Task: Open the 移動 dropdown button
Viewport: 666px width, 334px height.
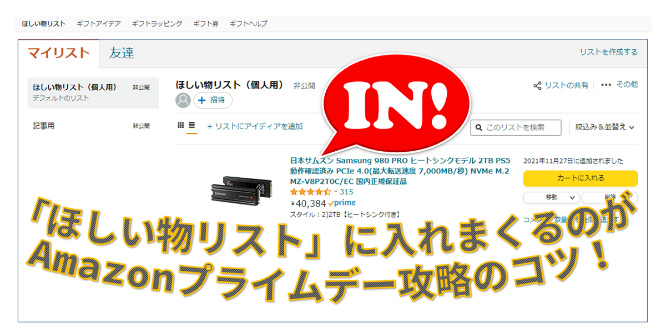Action: [x=551, y=197]
